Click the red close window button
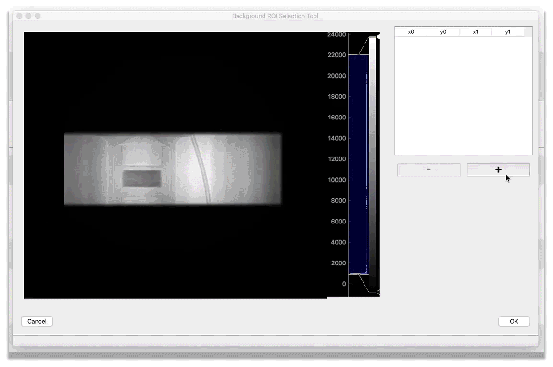The width and height of the screenshot is (553, 367). [x=19, y=16]
